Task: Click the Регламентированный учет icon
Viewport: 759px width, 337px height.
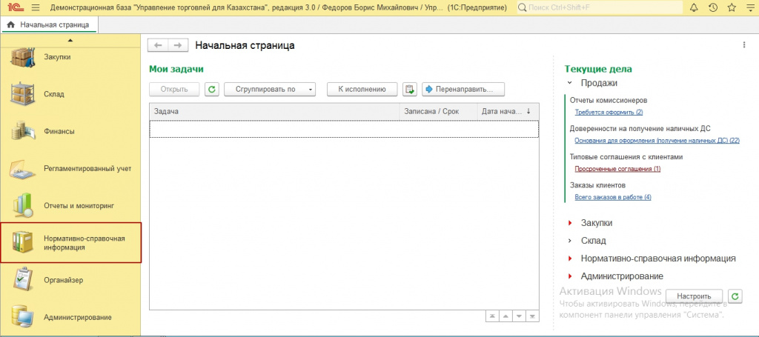Action: click(22, 168)
